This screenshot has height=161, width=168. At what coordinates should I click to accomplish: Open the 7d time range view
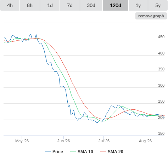point(70,5)
